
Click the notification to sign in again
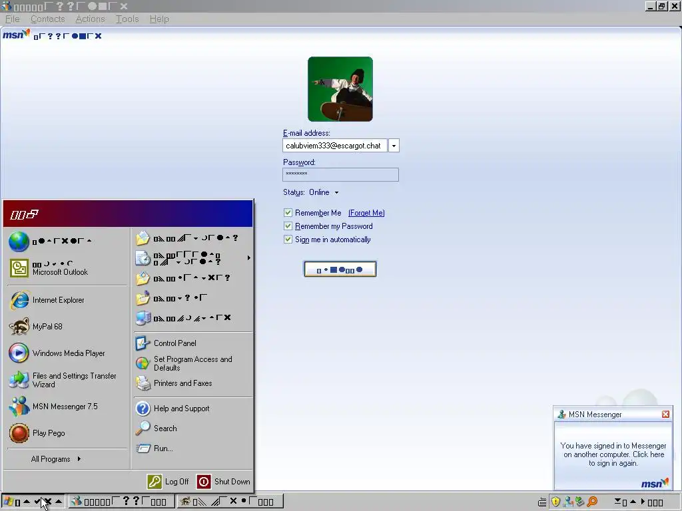pyautogui.click(x=613, y=454)
